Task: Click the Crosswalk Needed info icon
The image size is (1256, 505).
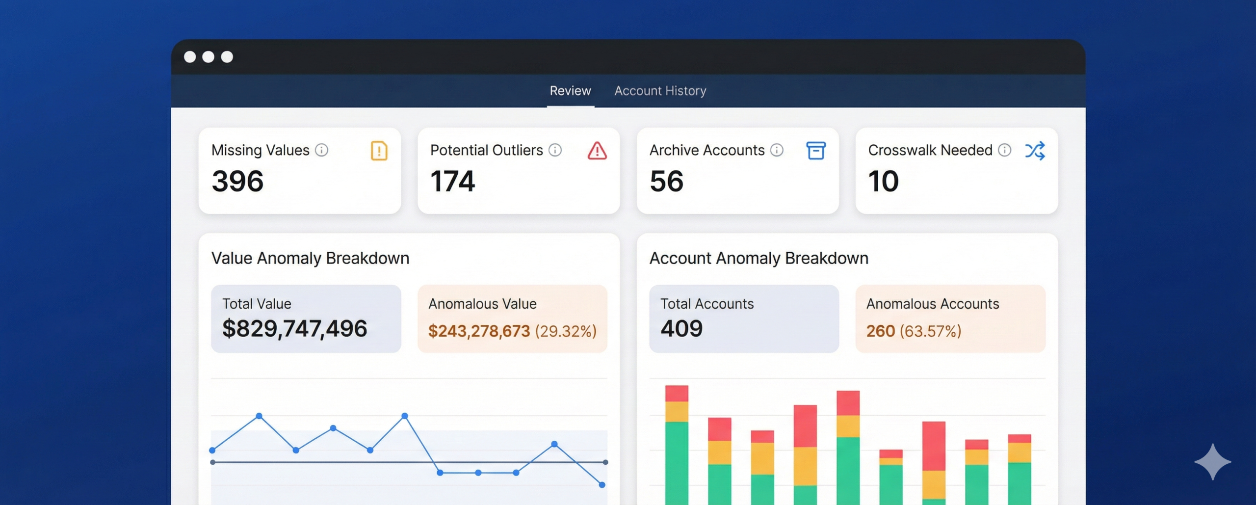Action: pos(1004,150)
